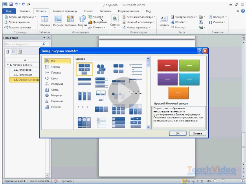Select the Рисунок category in SmartArt dialog
Image resolution: width=246 pixels, height=184 pixels.
point(57,107)
